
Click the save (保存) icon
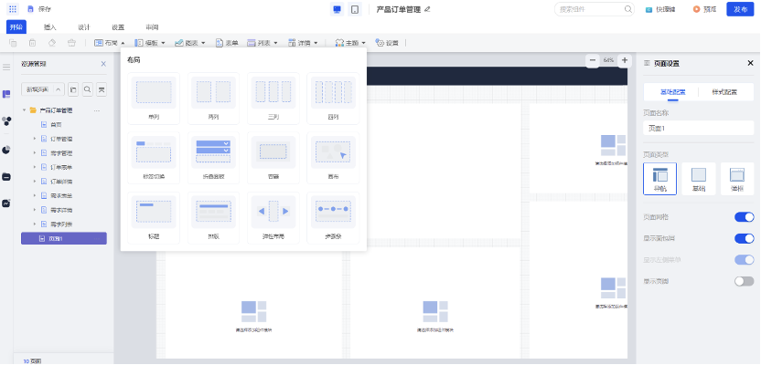click(x=30, y=9)
